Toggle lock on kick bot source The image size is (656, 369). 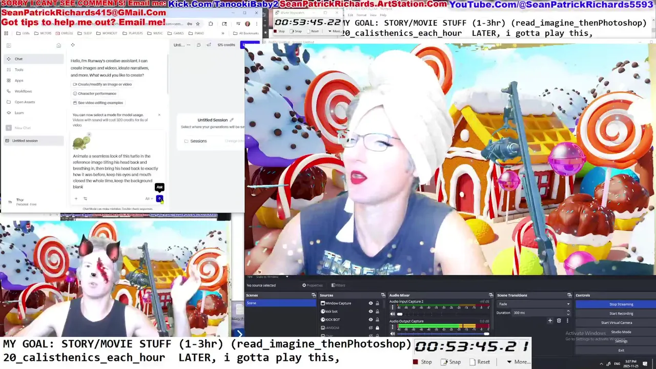(x=378, y=312)
